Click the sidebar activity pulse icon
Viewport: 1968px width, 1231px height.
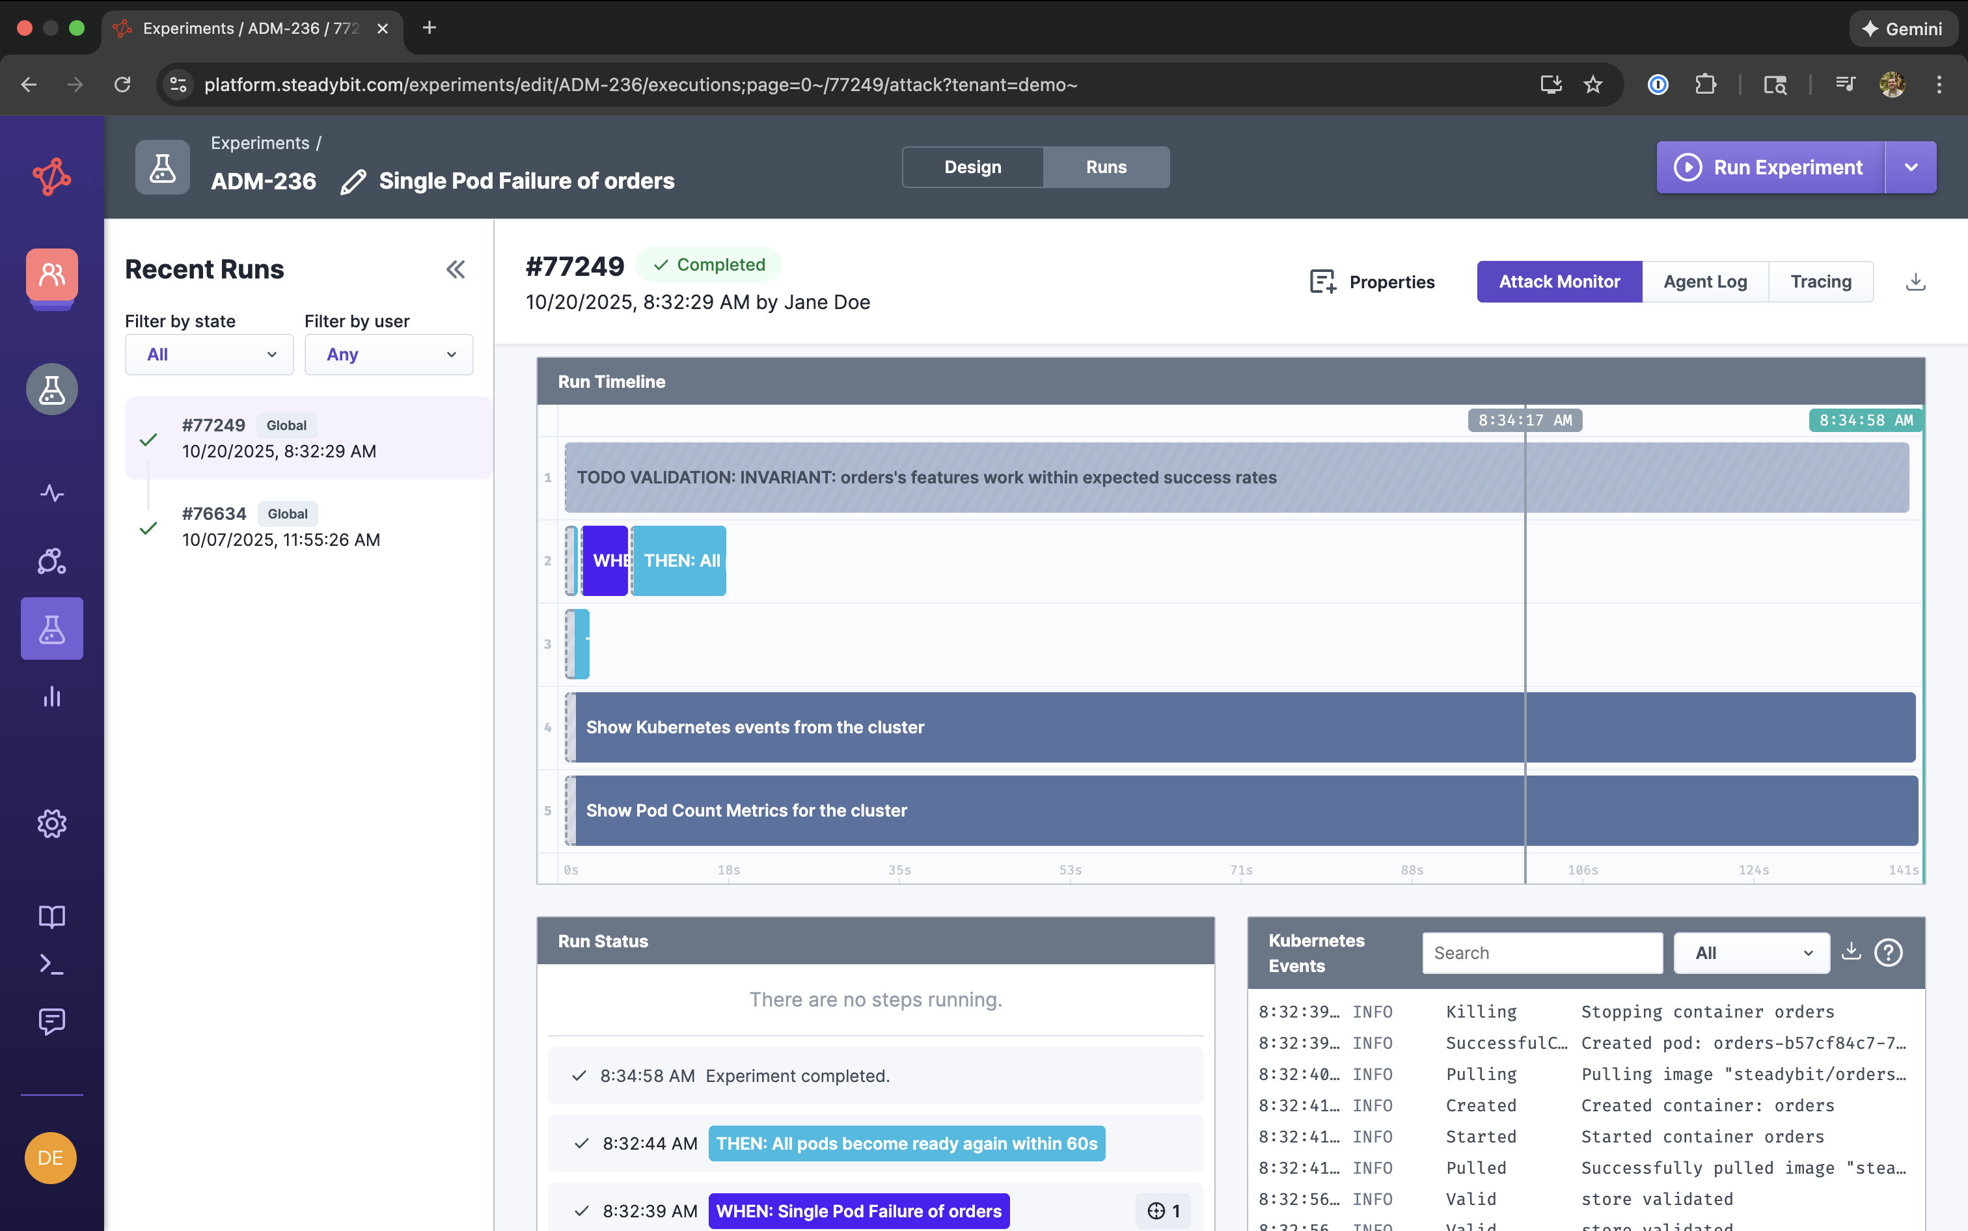click(x=51, y=493)
